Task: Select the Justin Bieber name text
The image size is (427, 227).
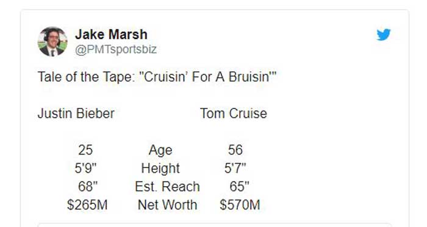Action: point(76,113)
